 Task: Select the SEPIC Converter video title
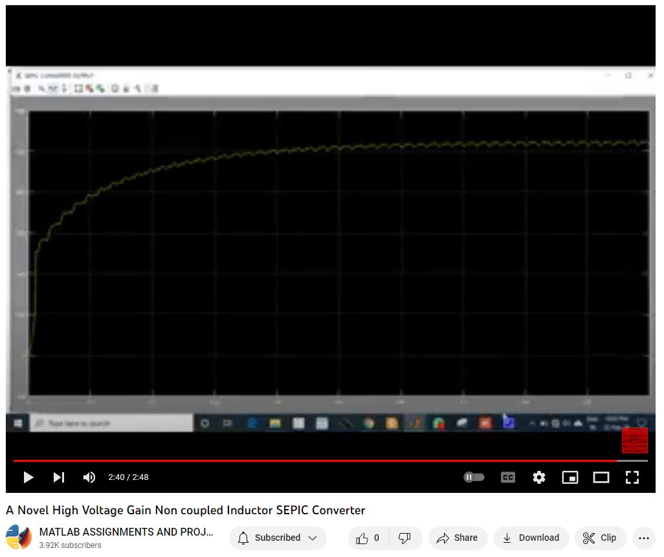point(186,510)
